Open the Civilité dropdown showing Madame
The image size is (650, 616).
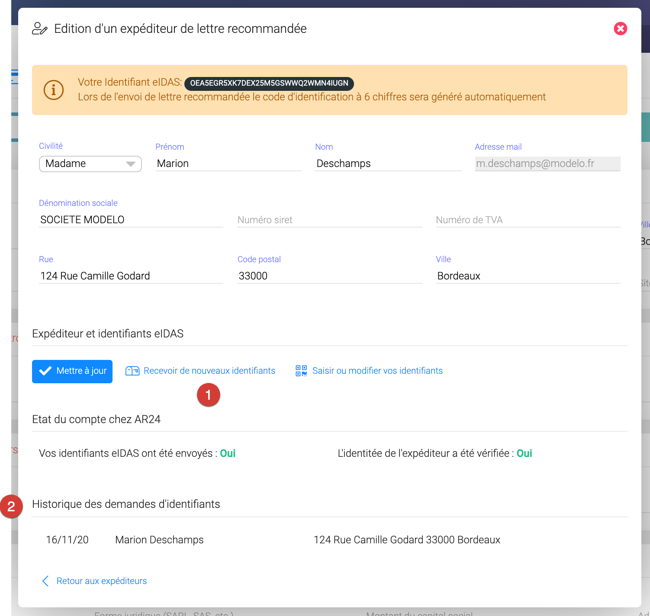click(90, 164)
